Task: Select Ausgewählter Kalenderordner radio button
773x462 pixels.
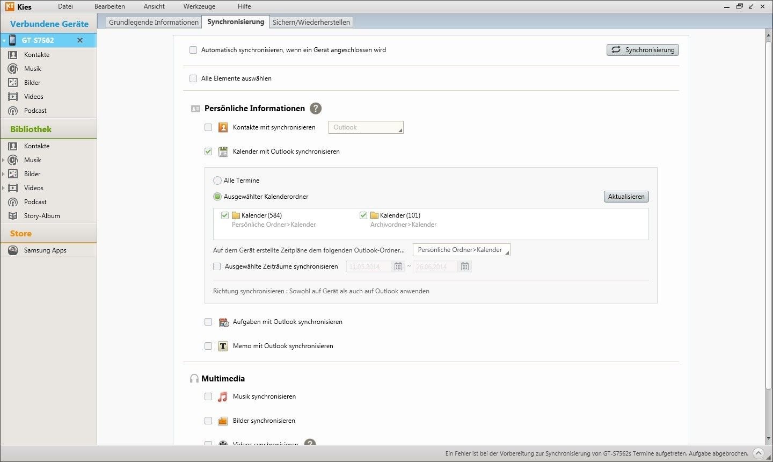Action: [x=217, y=197]
